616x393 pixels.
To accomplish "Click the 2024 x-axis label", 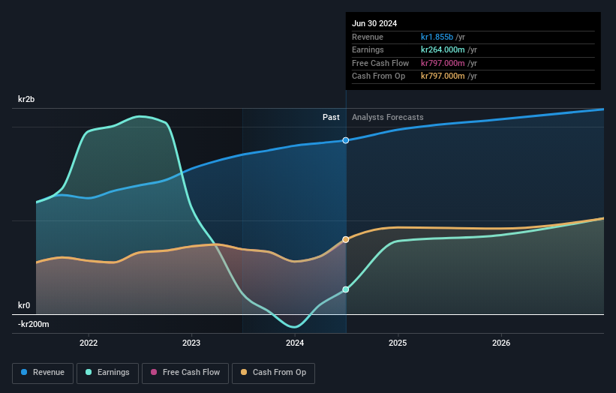I will [x=295, y=343].
